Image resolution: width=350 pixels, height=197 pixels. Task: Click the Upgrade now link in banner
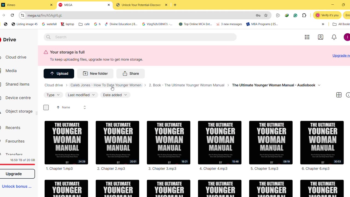click(x=341, y=56)
